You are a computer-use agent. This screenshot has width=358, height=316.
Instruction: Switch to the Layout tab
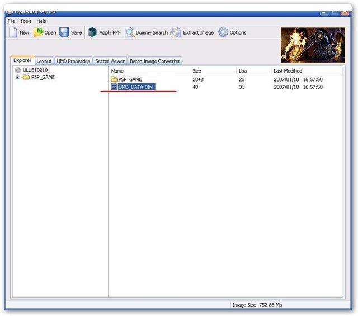click(x=44, y=61)
